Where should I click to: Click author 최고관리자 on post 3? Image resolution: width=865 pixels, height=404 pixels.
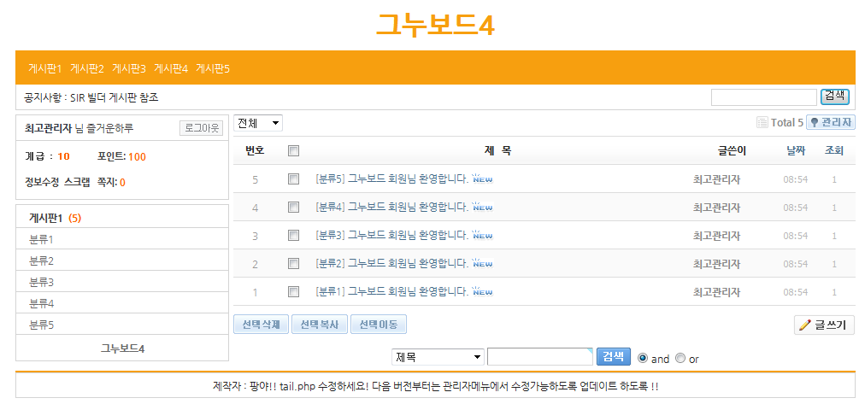(x=716, y=236)
